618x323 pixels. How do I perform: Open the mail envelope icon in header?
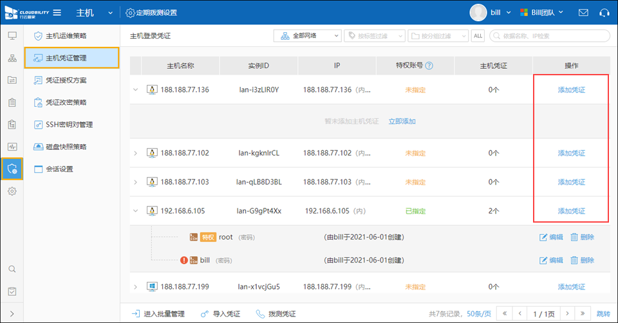[x=583, y=13]
